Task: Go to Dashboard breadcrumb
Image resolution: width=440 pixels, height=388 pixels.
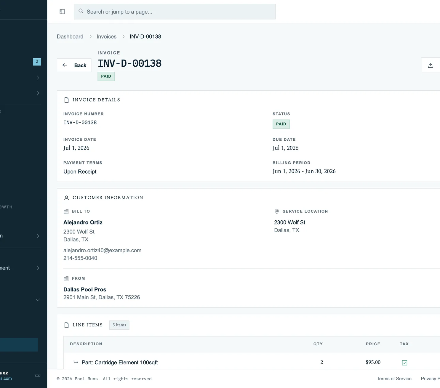Action: (70, 36)
